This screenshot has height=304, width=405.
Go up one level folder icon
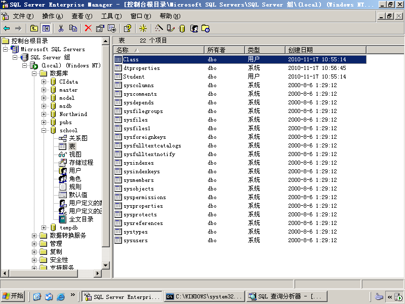(34, 28)
